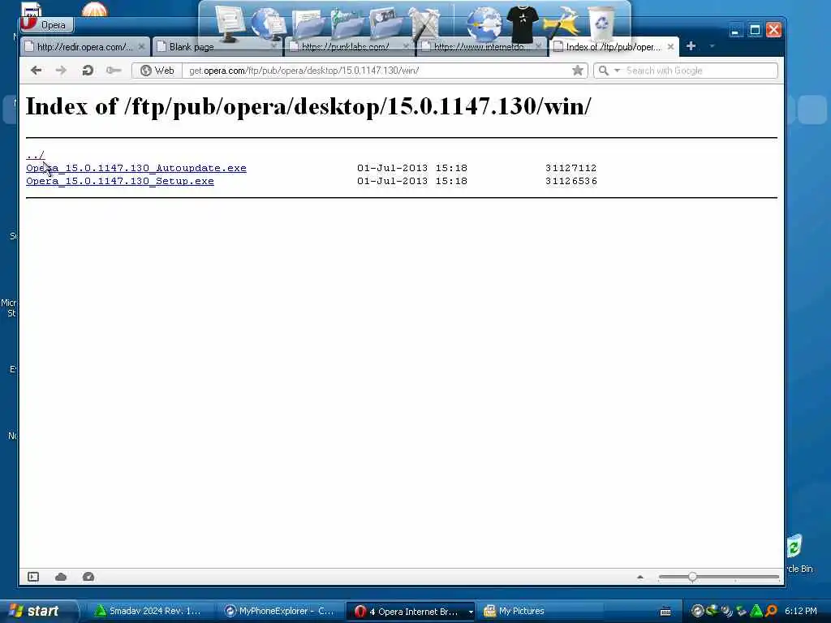
Task: Click the green Smadav triangle tray icon
Action: [756, 611]
